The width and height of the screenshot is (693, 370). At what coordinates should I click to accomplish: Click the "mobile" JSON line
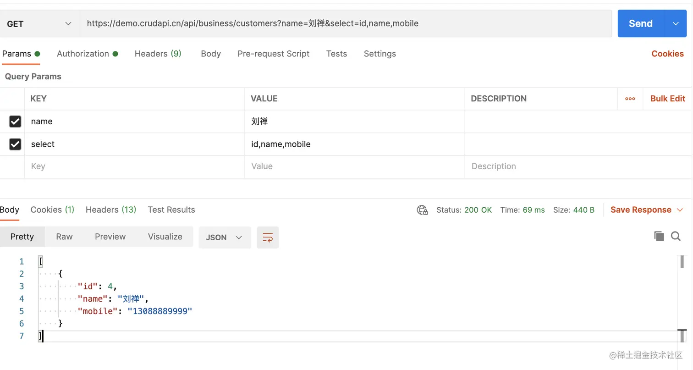(x=135, y=311)
